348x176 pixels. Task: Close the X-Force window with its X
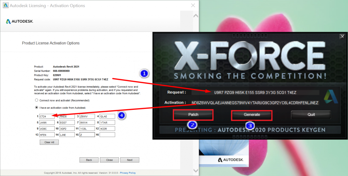[343, 36]
